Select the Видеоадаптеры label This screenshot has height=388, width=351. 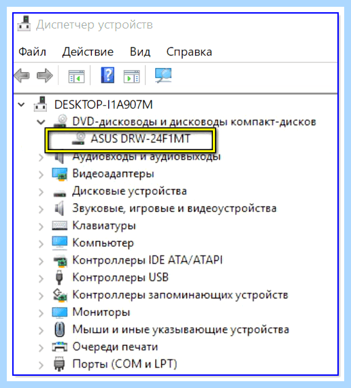[x=113, y=174]
